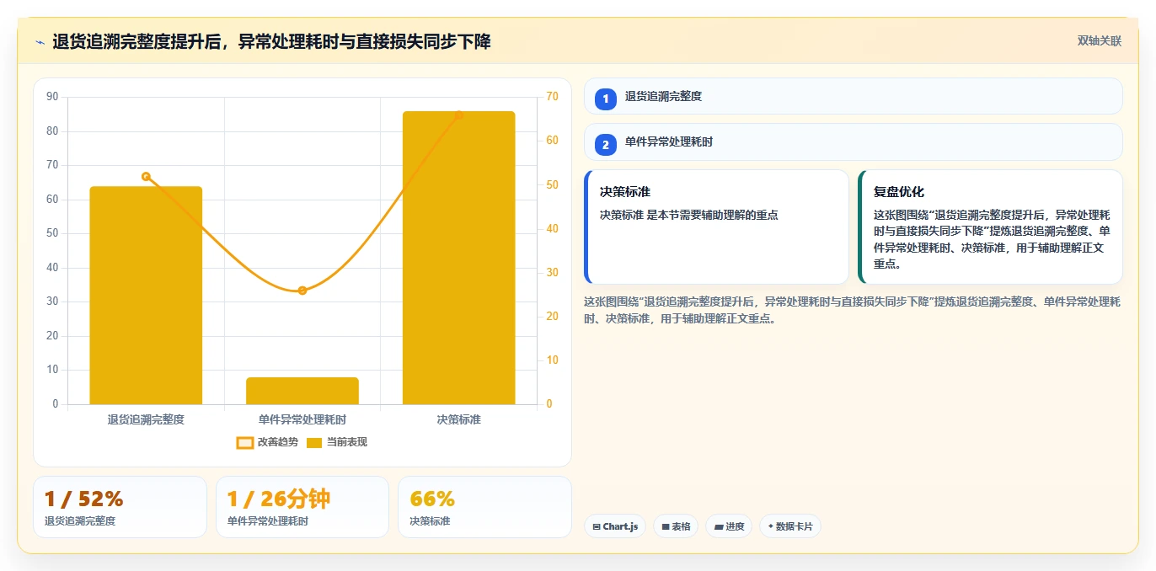The height and width of the screenshot is (571, 1156).
Task: Select number badge 1 for 退货追溯完整度
Action: 605,99
